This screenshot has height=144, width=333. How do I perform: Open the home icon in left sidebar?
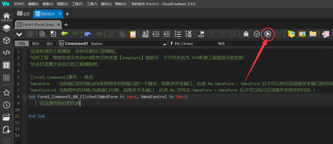7,16
